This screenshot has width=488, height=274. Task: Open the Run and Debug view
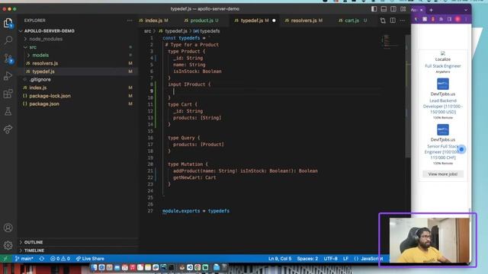pyautogui.click(x=8, y=75)
